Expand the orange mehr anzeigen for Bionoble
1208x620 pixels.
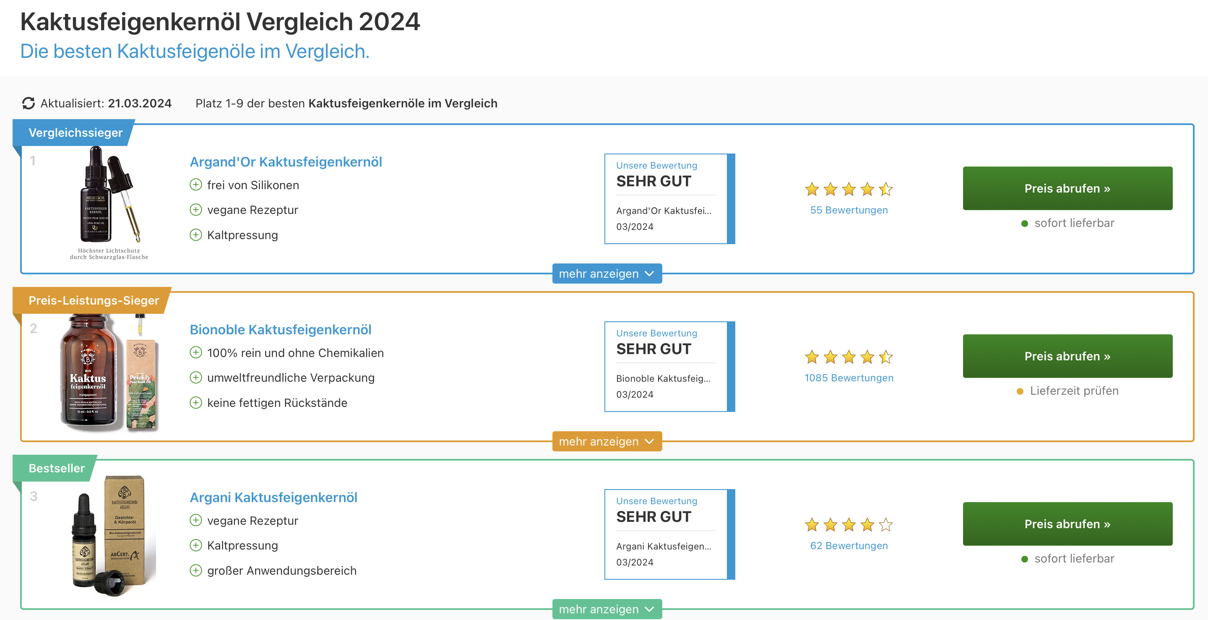[607, 441]
